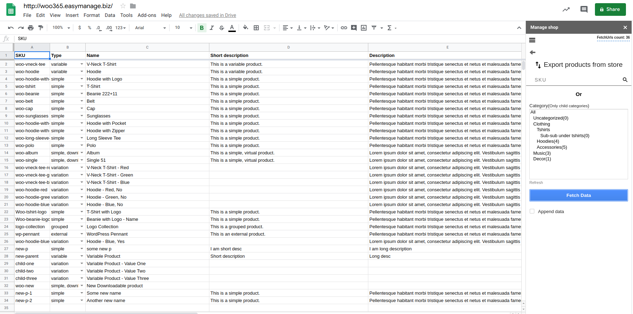
Task: Format cells as currency
Action: coord(80,28)
